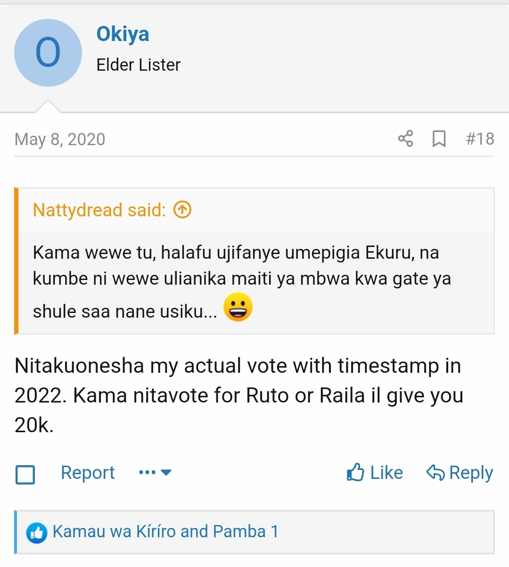Open the three-dots more options menu
Viewport: 509px width, 567px height.
[147, 472]
